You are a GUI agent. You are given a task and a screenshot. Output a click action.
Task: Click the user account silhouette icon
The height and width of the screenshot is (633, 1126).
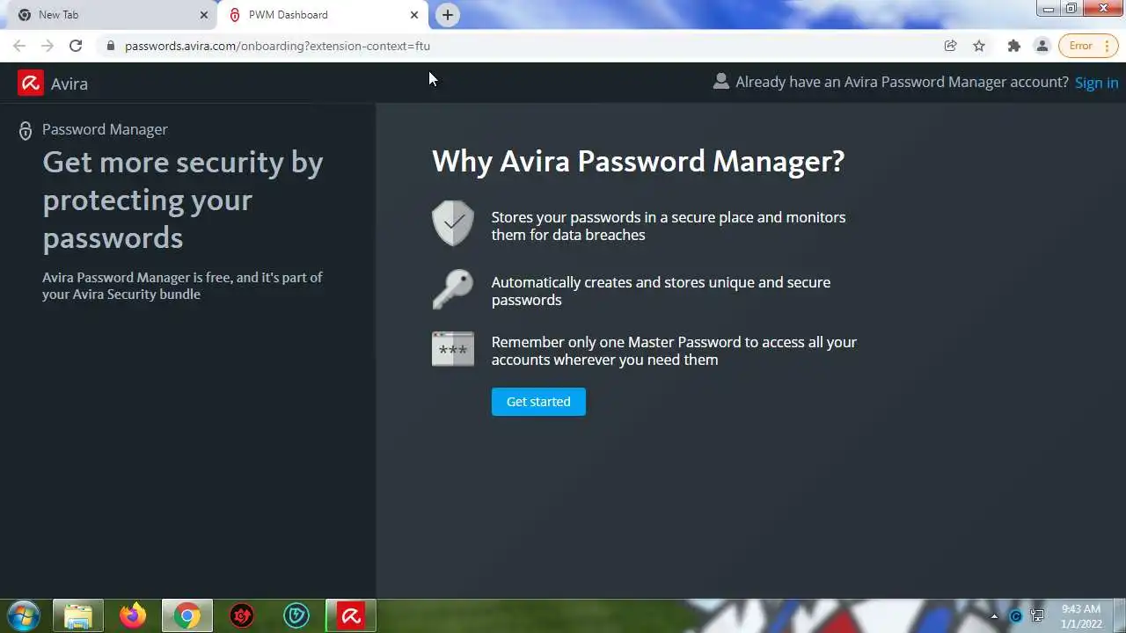pos(721,81)
